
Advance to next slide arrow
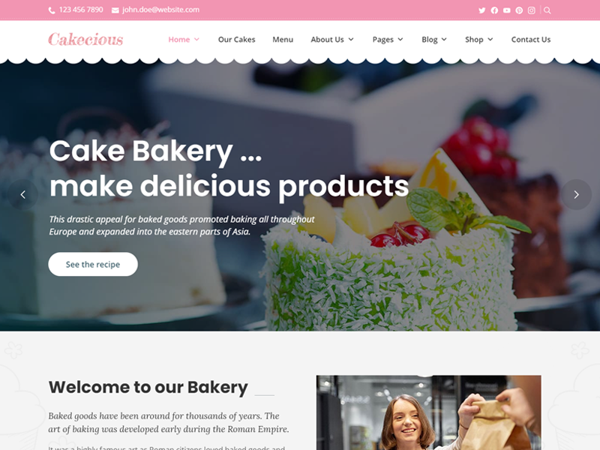(x=576, y=194)
